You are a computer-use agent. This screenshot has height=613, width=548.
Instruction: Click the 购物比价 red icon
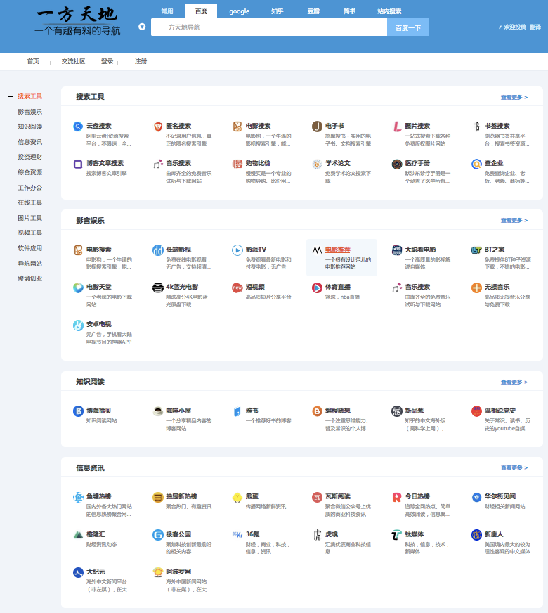coord(237,164)
